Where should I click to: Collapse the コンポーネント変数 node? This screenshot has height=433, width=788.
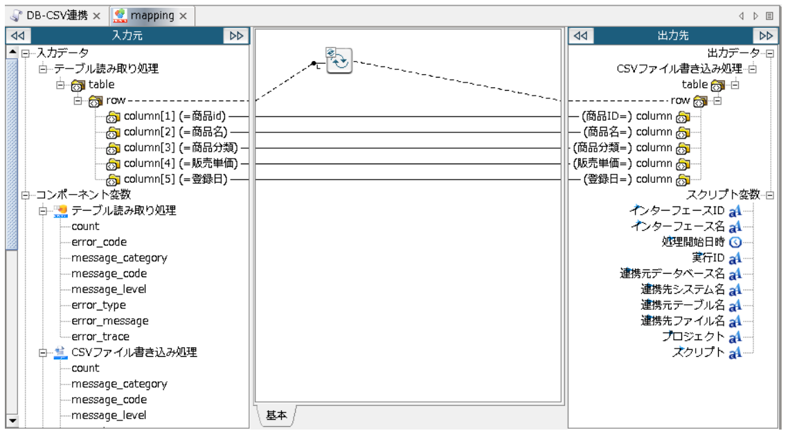pos(26,195)
